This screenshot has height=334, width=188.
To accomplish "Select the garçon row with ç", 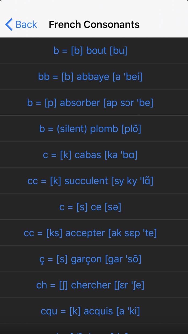I will (x=94, y=259).
